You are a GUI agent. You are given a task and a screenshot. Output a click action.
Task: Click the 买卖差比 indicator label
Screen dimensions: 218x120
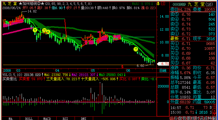[10, 79]
